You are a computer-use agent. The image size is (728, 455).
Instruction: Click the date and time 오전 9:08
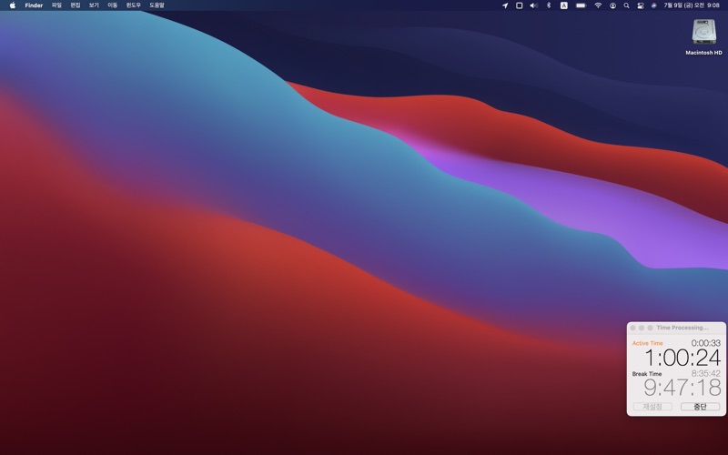(x=692, y=5)
